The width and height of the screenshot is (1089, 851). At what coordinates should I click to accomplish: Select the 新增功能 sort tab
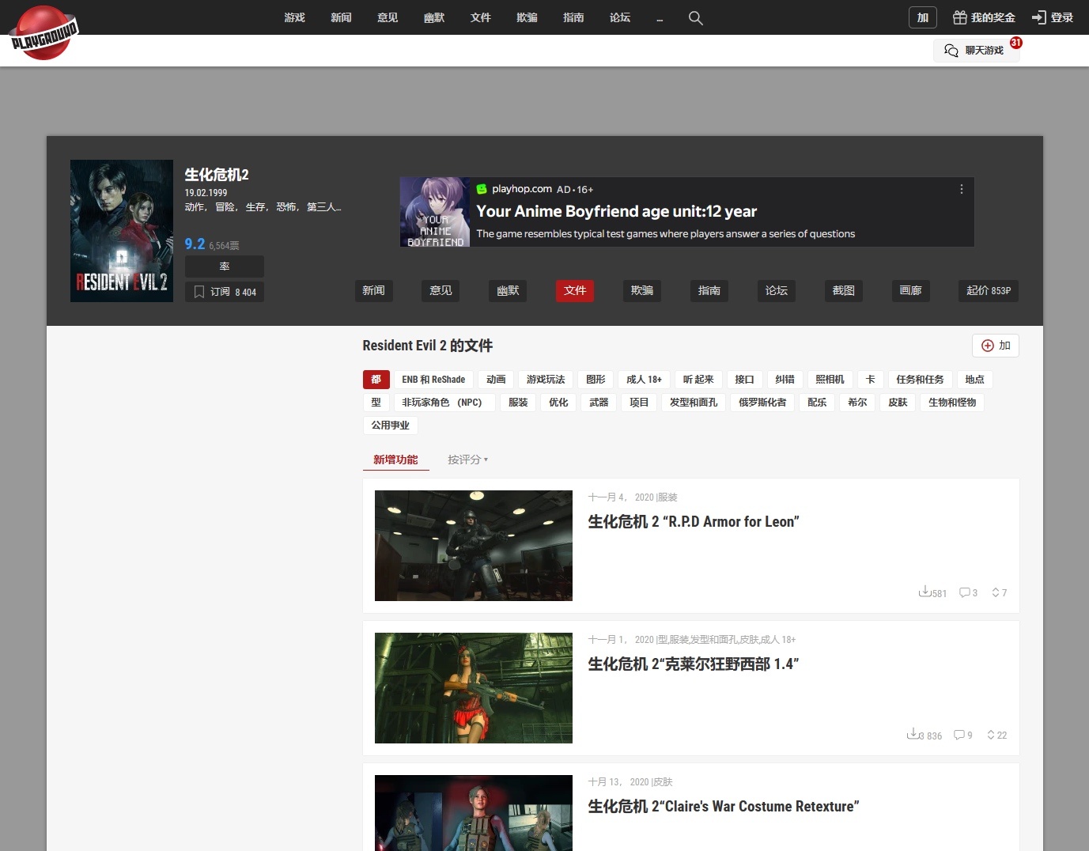396,460
